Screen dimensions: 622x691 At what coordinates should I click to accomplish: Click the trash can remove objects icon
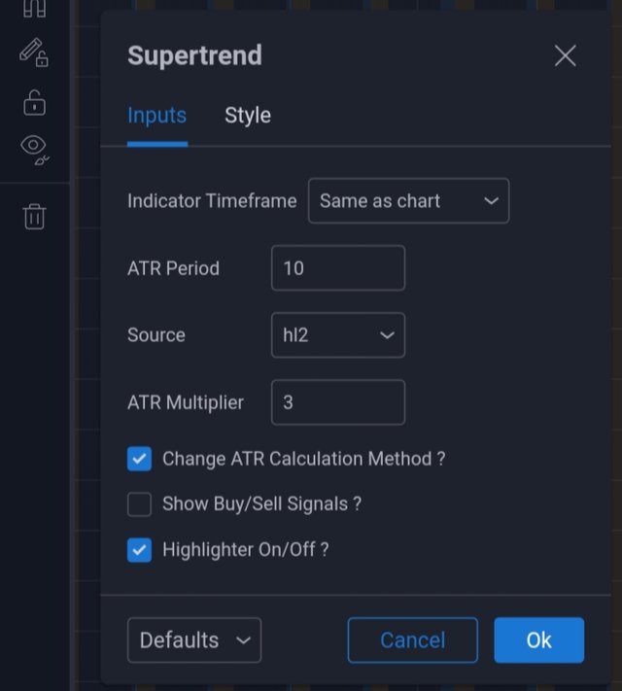34,216
